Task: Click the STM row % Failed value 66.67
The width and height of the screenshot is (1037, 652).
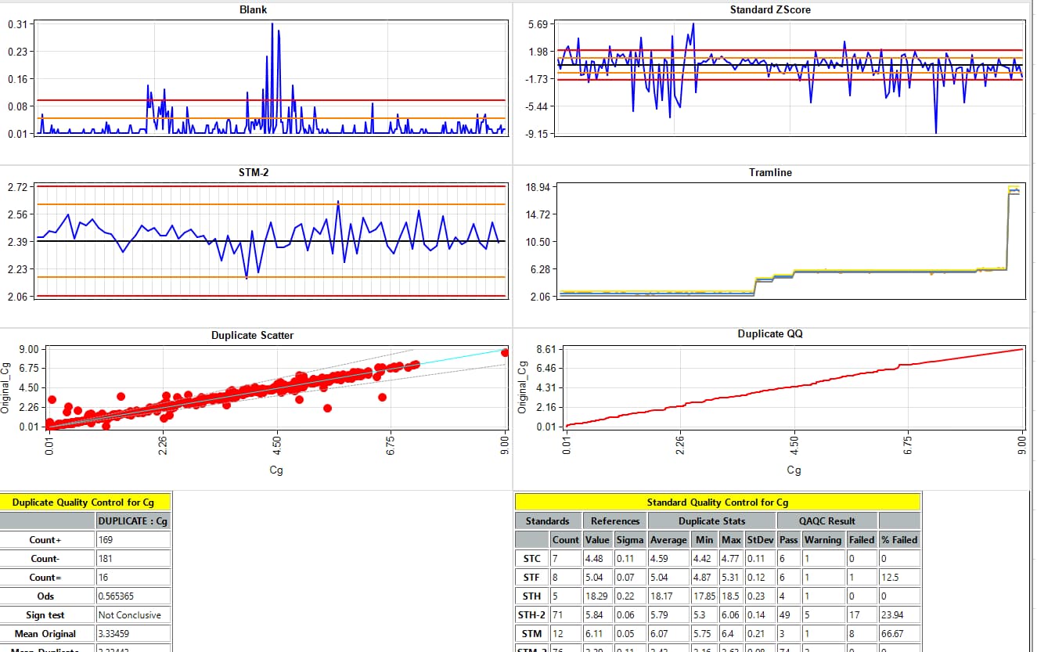Action: tap(898, 634)
